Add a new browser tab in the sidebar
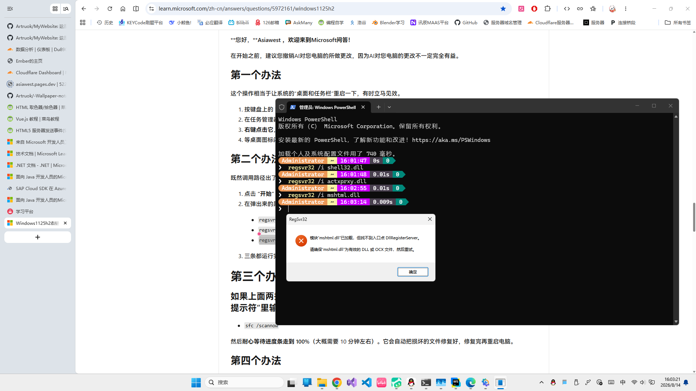The height and width of the screenshot is (391, 696). tap(38, 237)
